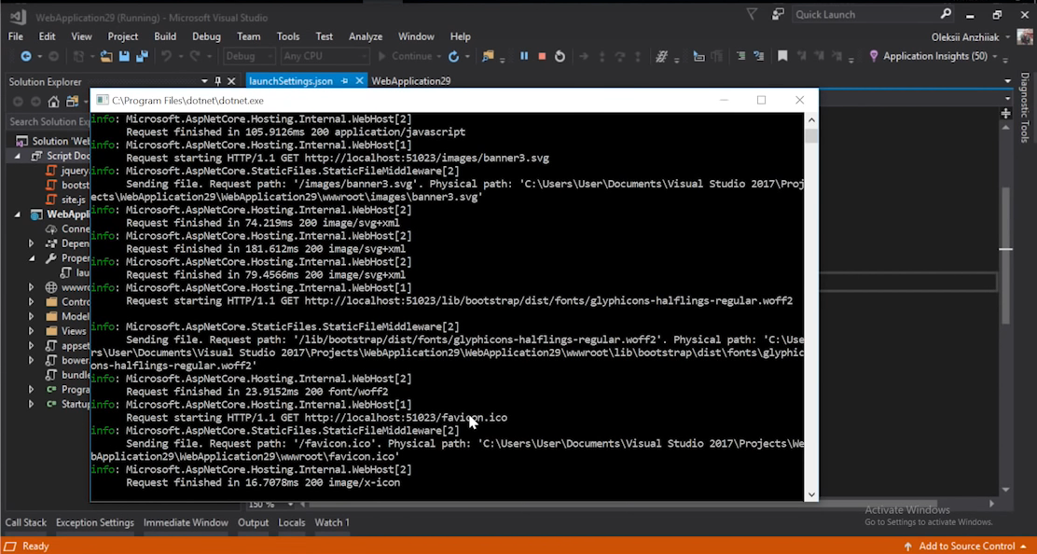The image size is (1037, 554).
Task: Click the orange Ready status bar icon
Action: click(10, 546)
